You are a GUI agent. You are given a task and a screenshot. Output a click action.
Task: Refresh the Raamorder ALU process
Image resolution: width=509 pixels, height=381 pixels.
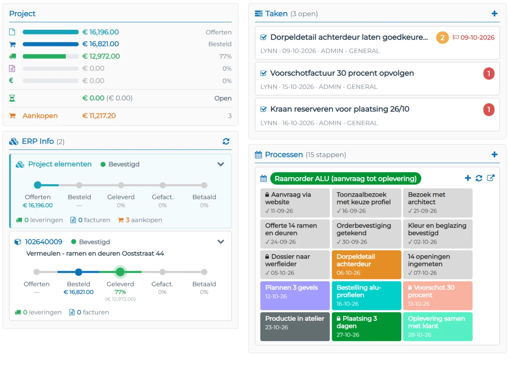(479, 178)
